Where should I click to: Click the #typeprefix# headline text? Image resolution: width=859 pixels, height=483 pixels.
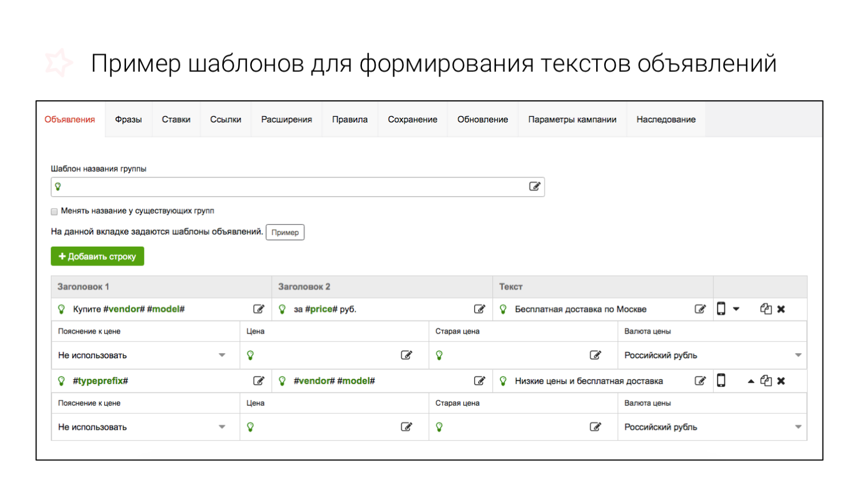coord(100,381)
